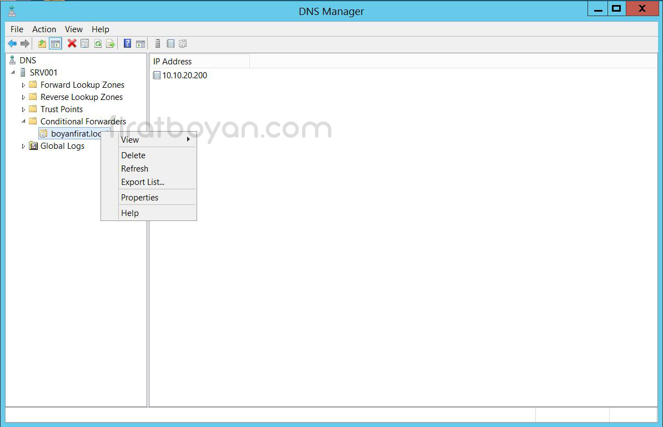Open the File menu
This screenshot has width=663, height=427.
click(x=17, y=29)
